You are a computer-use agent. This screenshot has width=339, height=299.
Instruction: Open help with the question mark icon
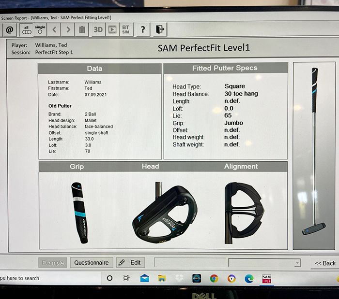click(143, 29)
